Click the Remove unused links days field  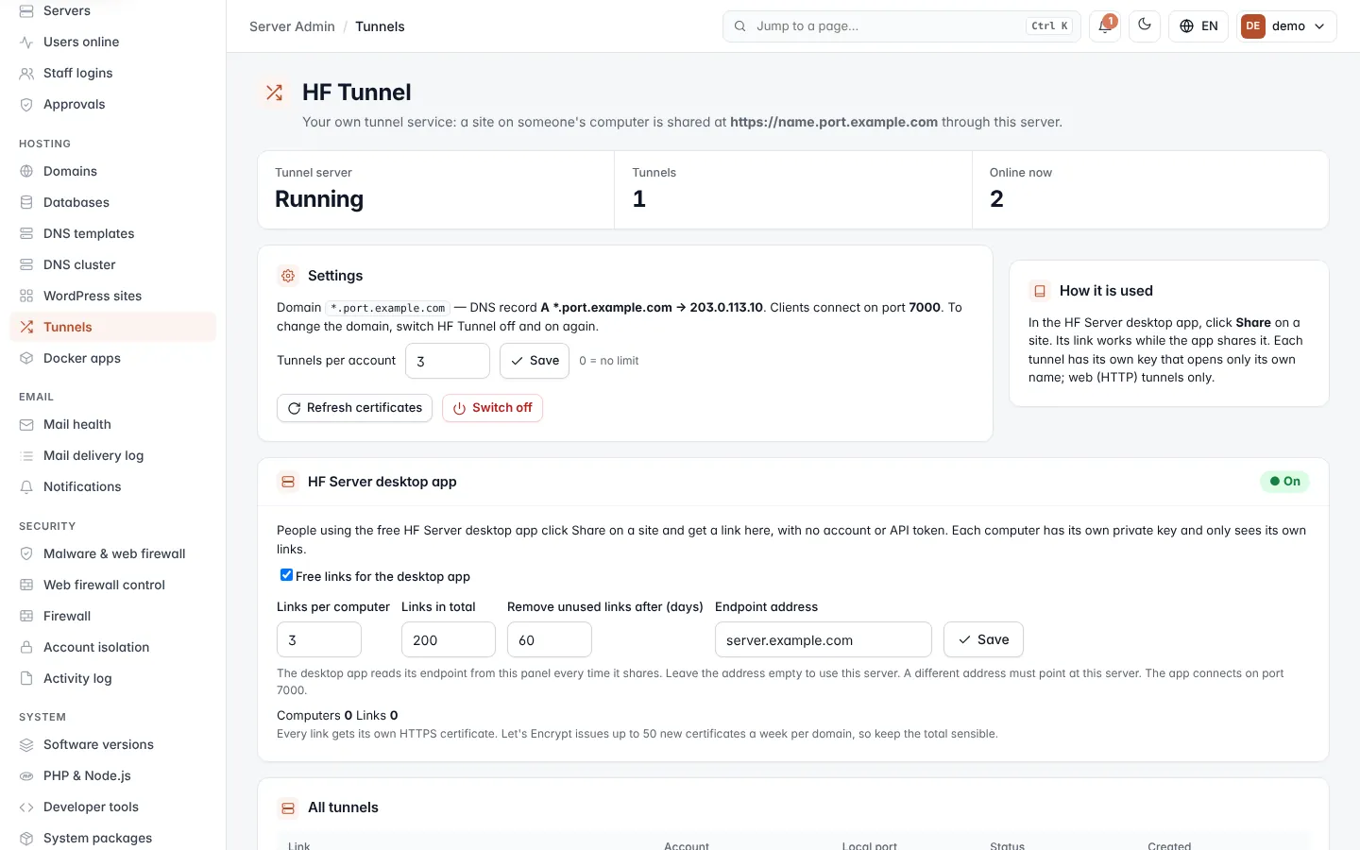pos(550,639)
